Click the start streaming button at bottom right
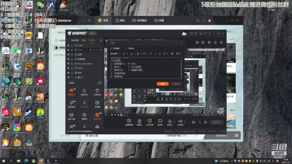The height and width of the screenshot is (164, 292). [216, 122]
